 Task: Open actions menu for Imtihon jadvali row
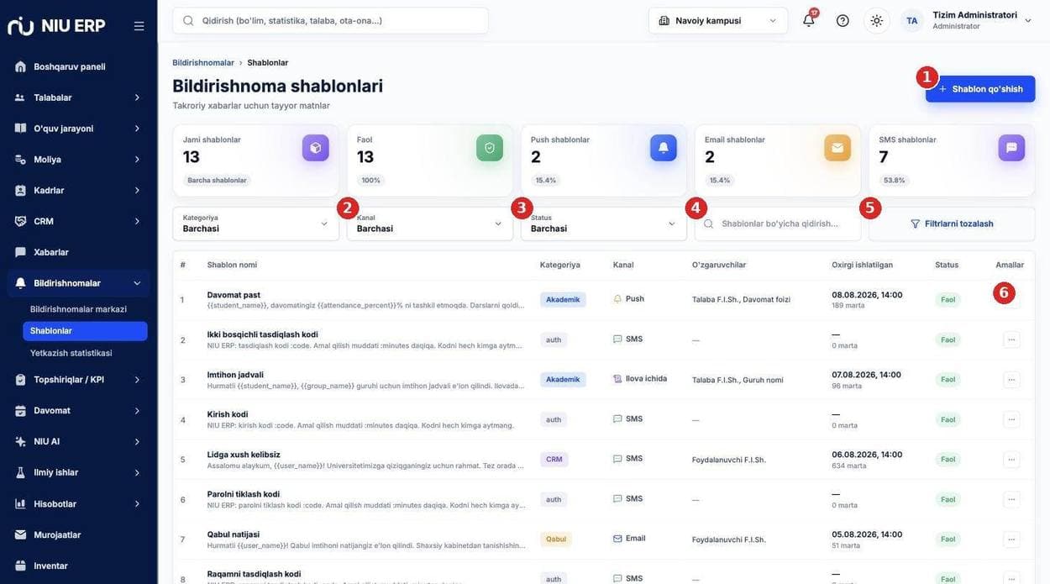click(x=1011, y=380)
